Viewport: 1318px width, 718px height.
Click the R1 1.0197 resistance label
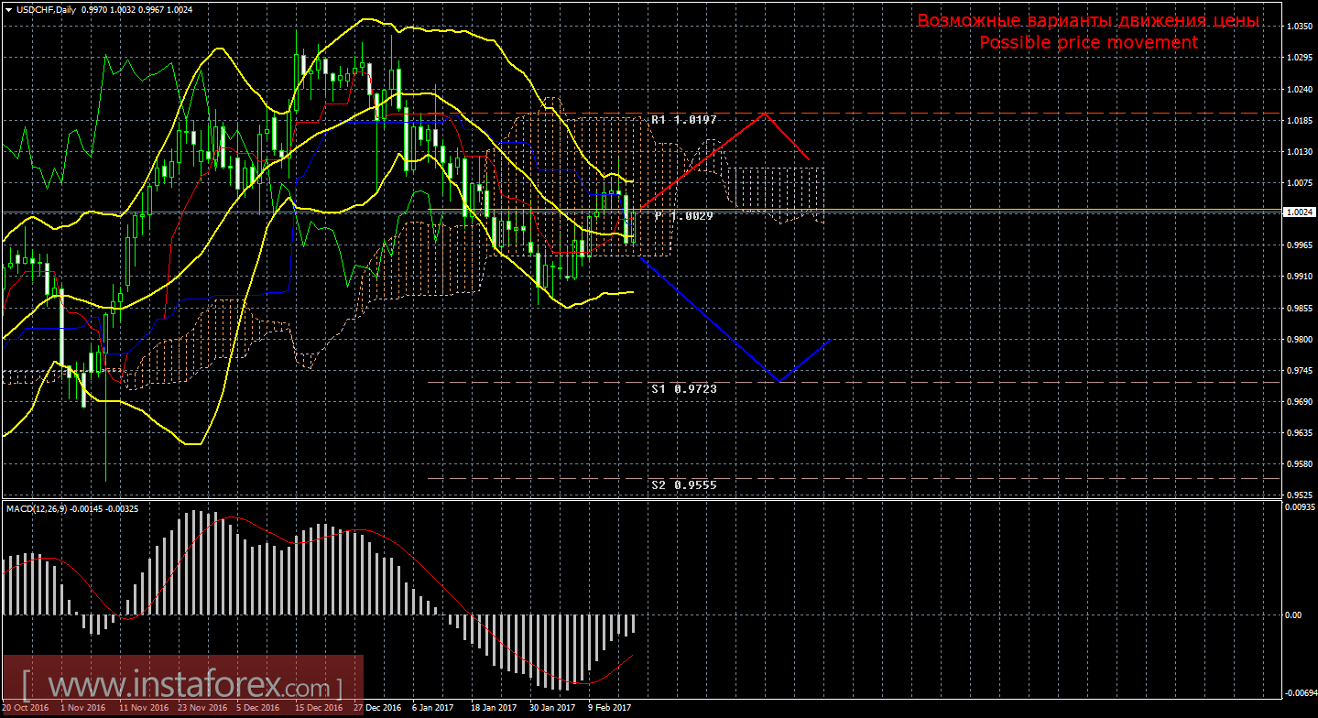[683, 120]
